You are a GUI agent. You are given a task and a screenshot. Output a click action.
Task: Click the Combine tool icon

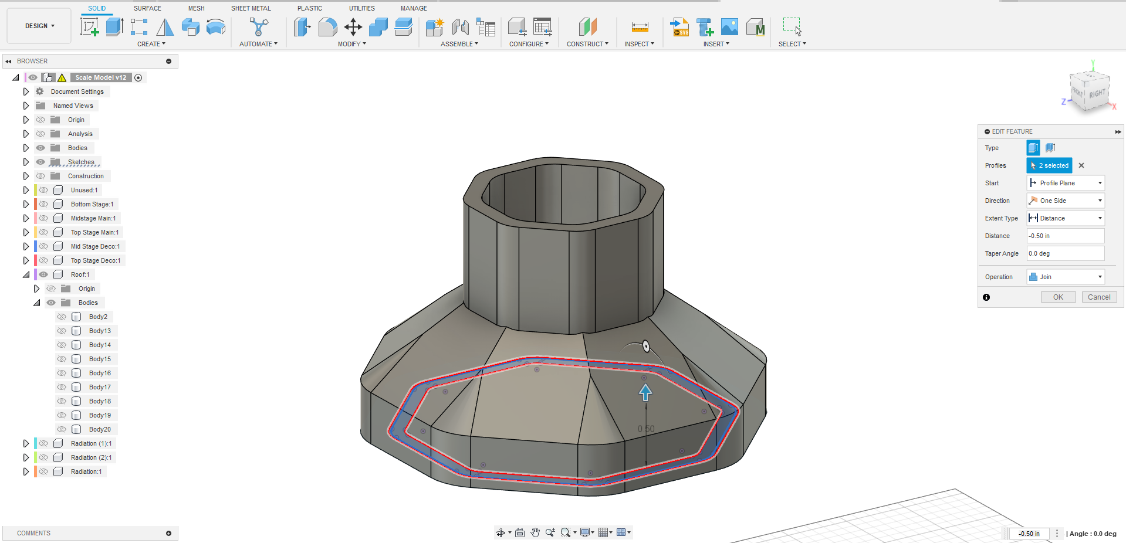tap(378, 26)
